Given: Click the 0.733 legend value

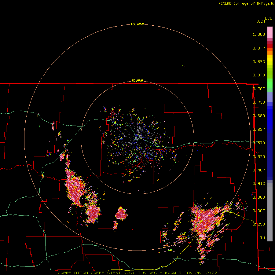Looking at the screenshot, I should pyautogui.click(x=259, y=102).
